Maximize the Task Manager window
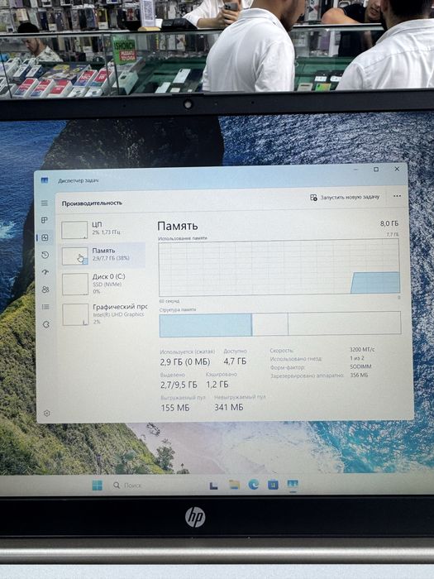Screen dimensions: 434x579 (376, 170)
